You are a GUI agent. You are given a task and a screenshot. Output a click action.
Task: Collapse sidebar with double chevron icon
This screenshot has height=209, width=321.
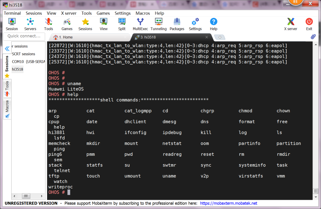click(x=7, y=49)
